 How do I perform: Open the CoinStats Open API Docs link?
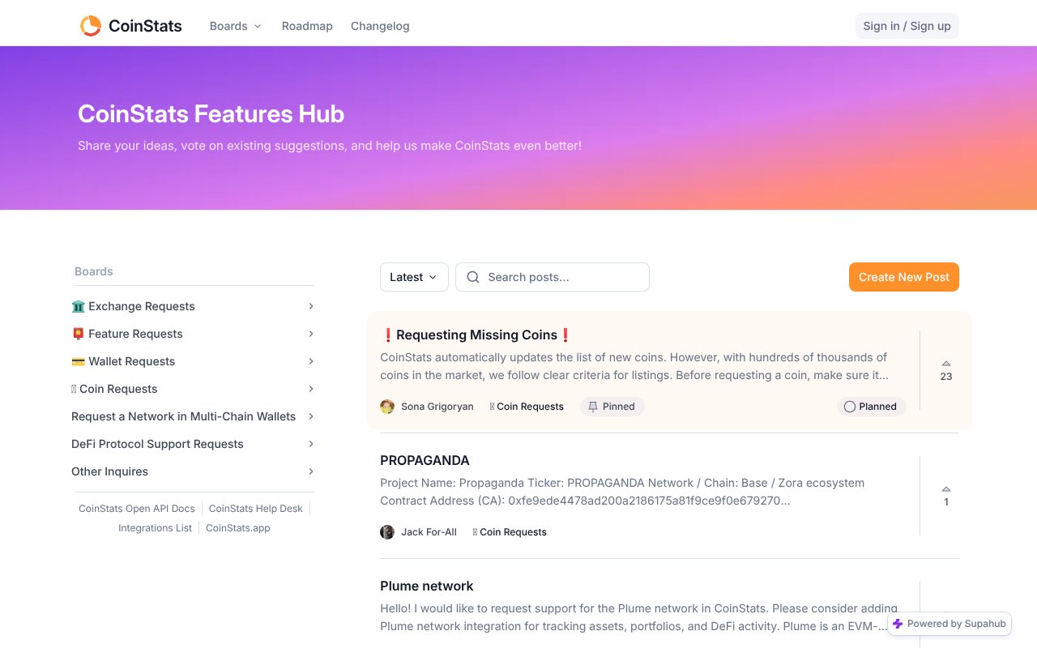click(137, 509)
